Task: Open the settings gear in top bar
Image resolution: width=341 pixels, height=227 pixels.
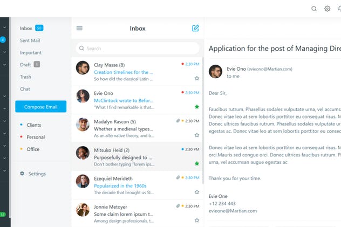Action: coord(327,9)
